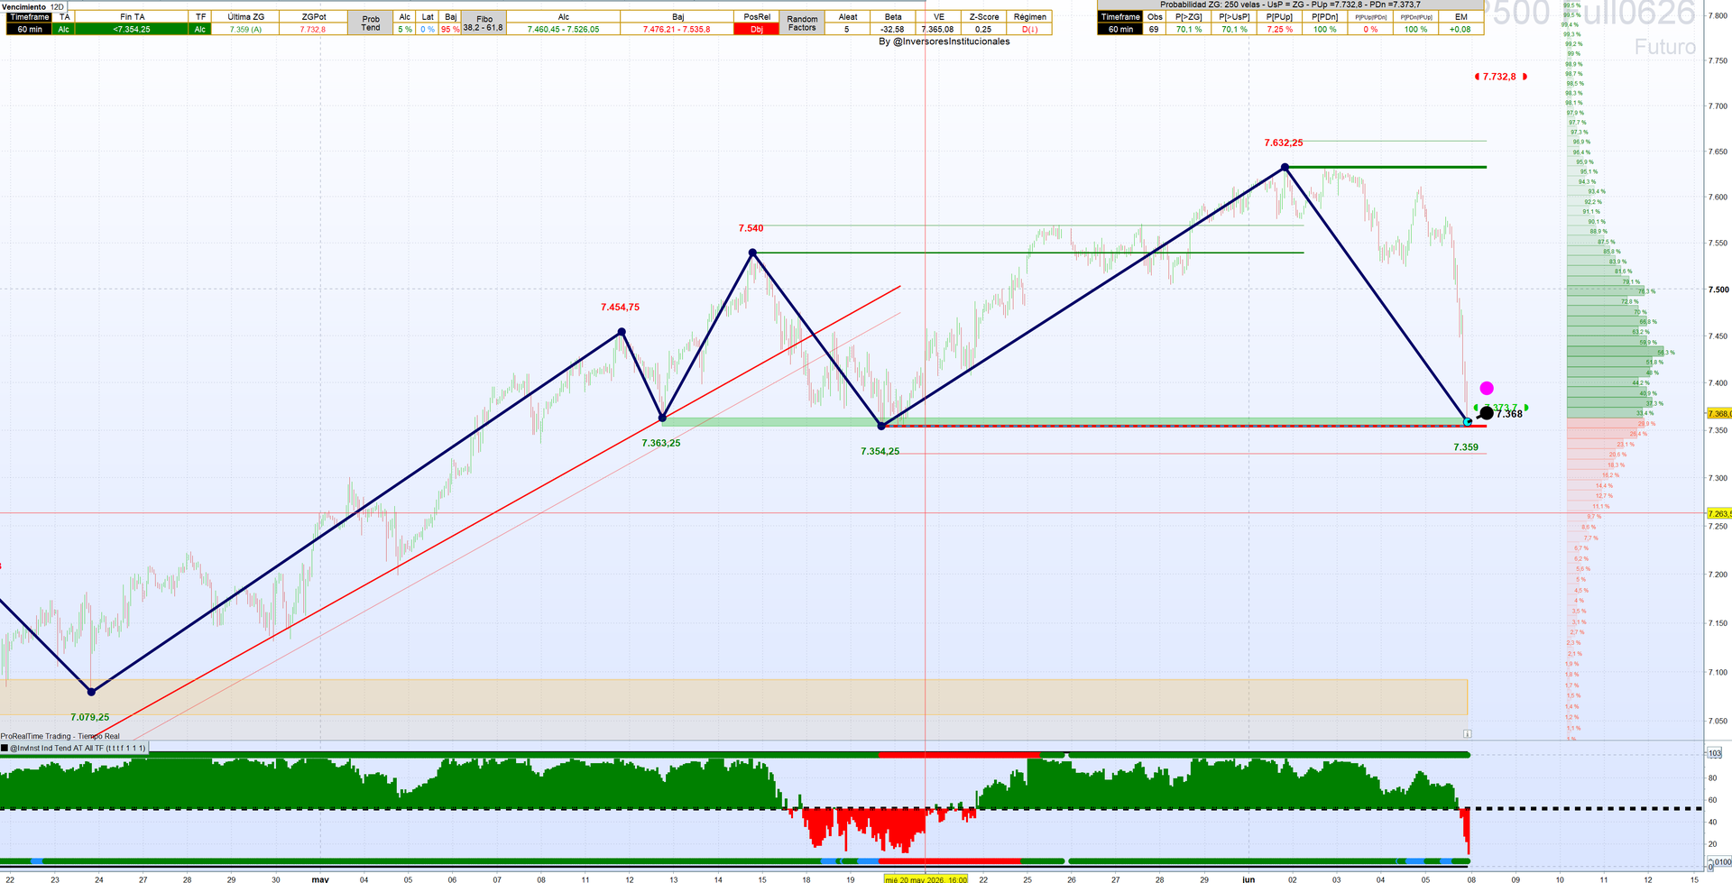Click the cyan circle at the latest zigzag point
This screenshot has height=883, width=1732.
click(1468, 422)
